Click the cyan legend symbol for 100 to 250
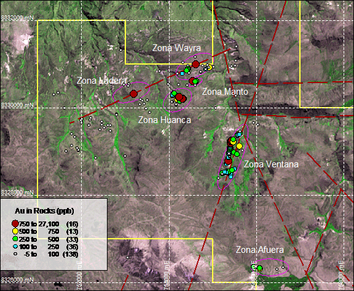The height and width of the screenshot is (291, 354). coord(15,247)
